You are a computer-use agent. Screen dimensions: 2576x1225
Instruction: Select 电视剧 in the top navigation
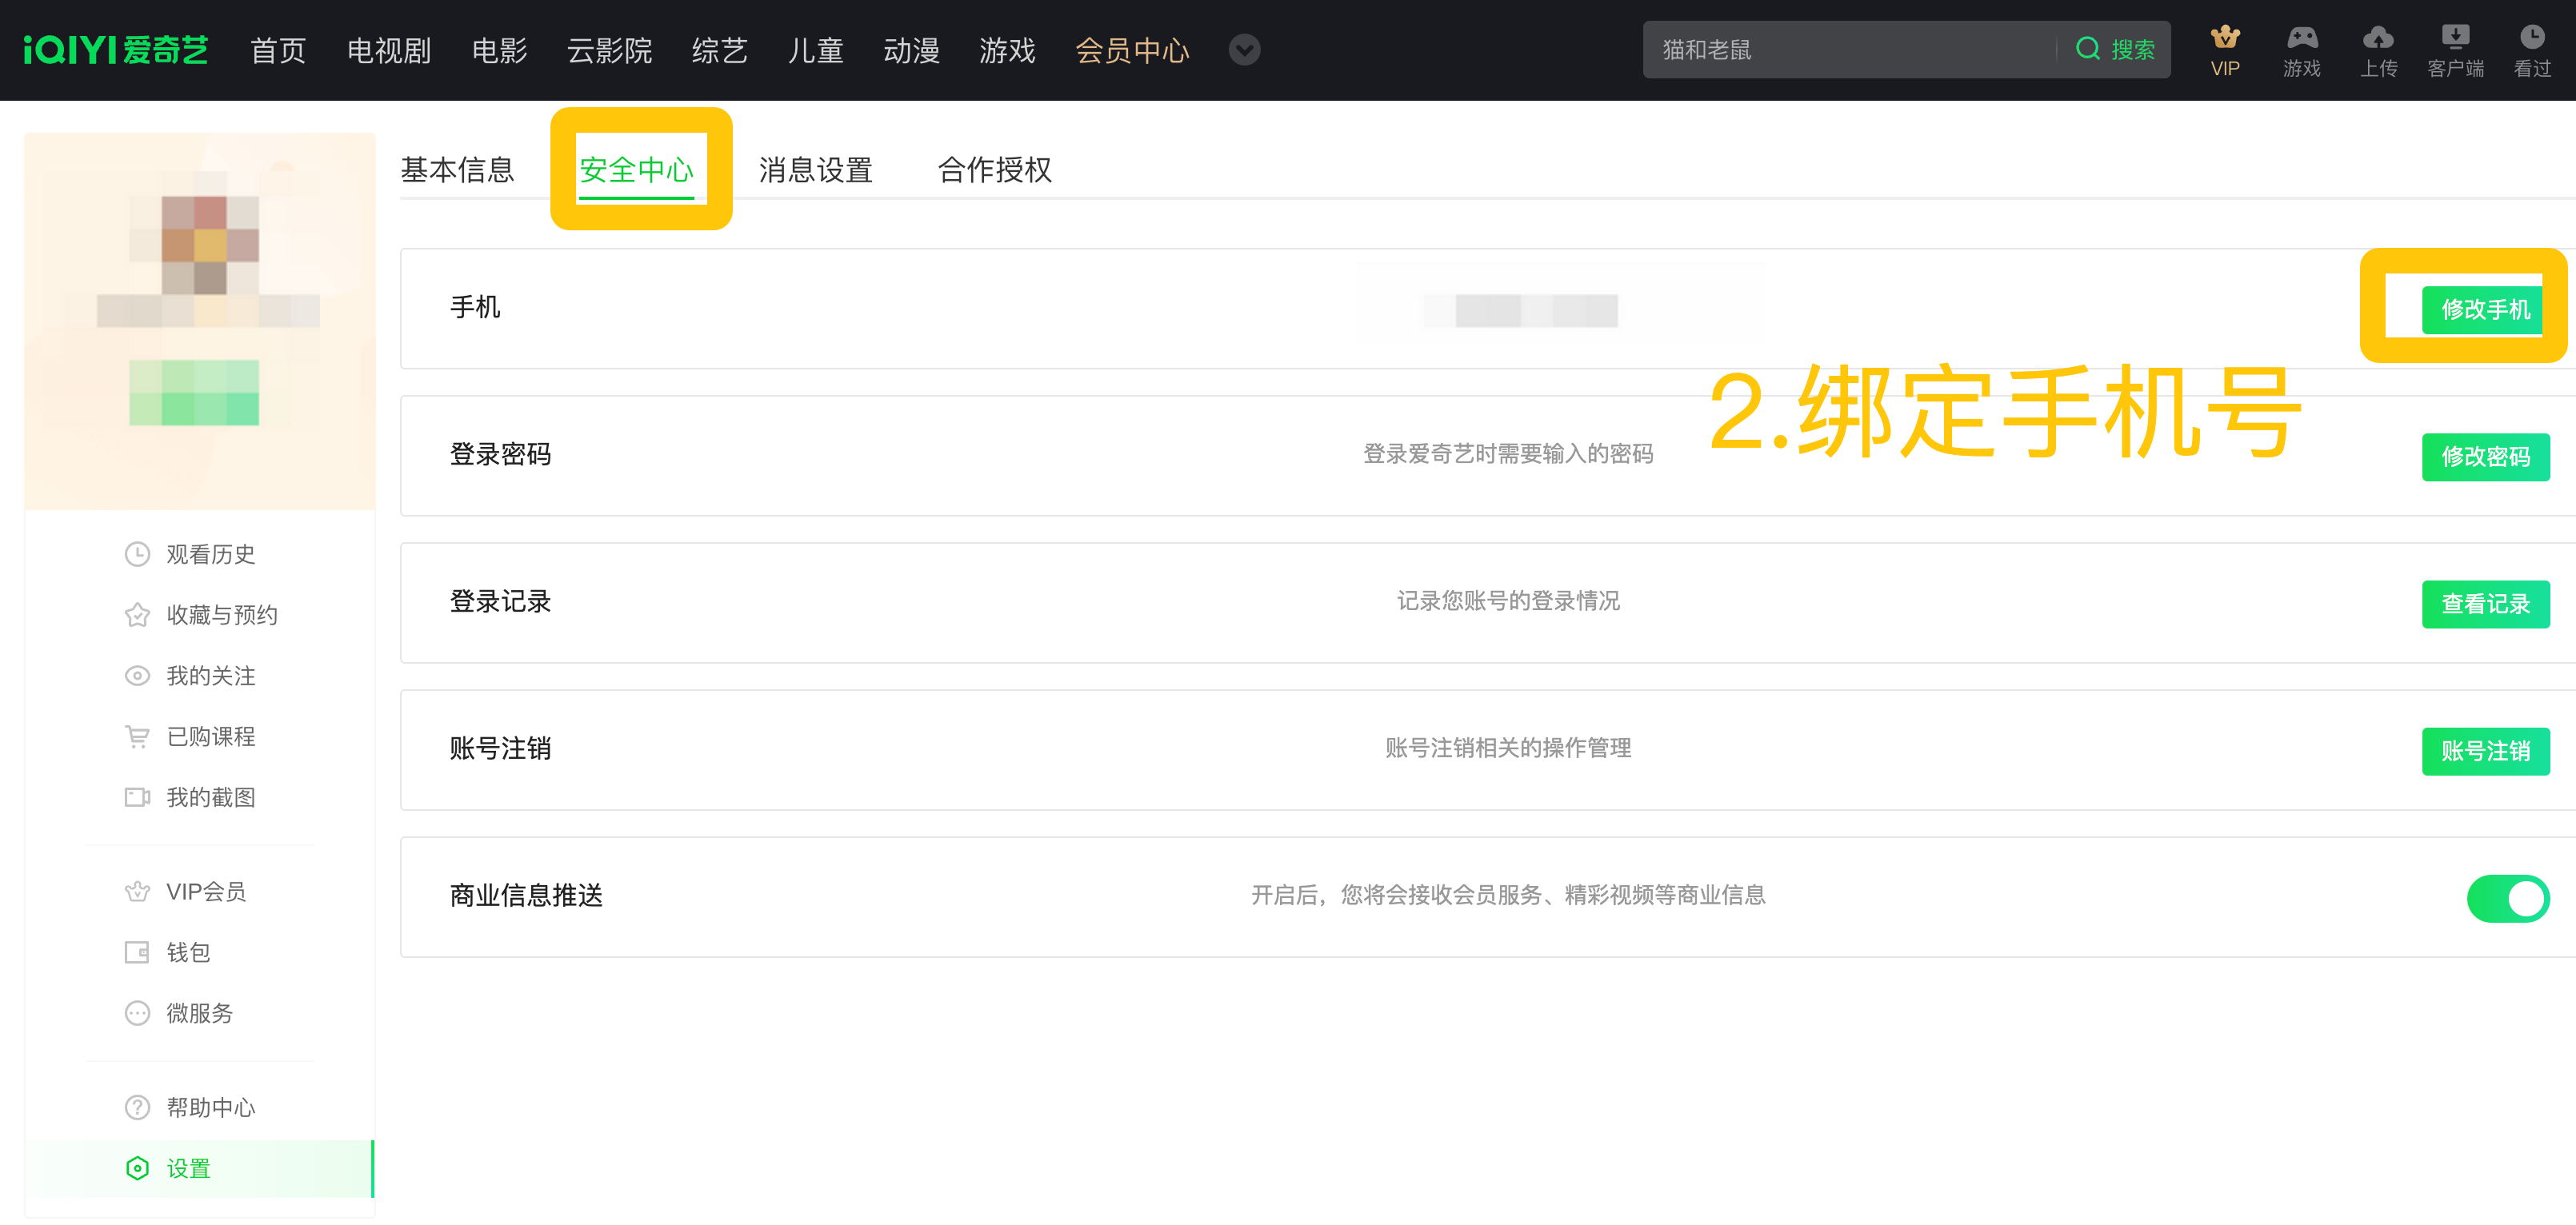tap(388, 50)
